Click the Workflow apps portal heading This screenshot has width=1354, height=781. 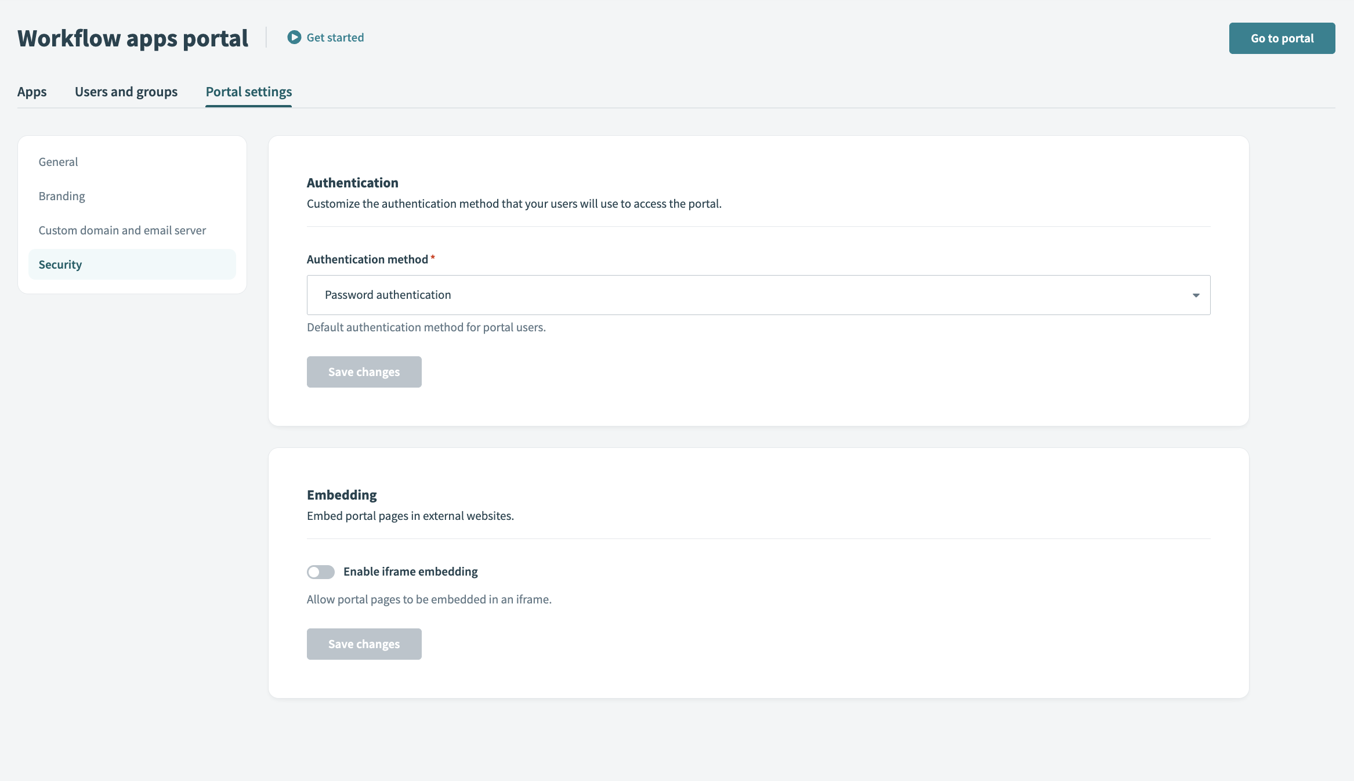pyautogui.click(x=132, y=38)
